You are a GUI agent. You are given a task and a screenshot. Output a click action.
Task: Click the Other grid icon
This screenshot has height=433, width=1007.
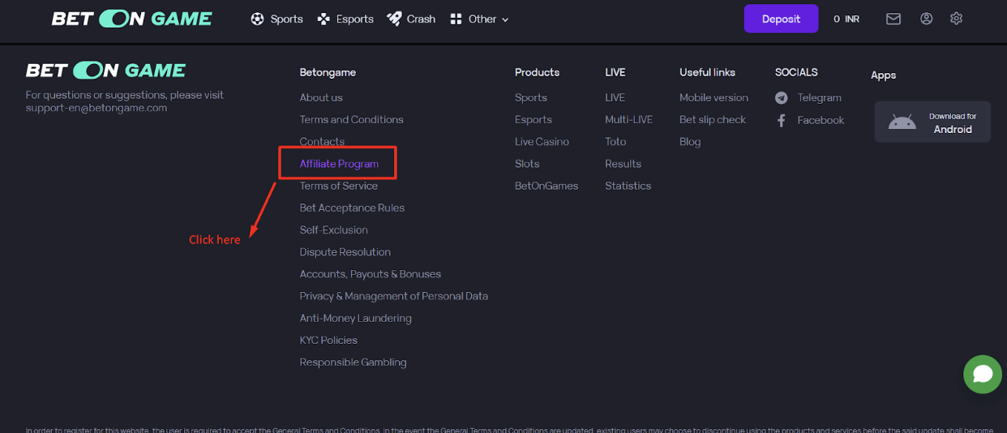[456, 19]
